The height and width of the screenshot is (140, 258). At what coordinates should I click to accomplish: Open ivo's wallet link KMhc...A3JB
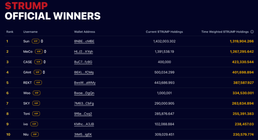(x=84, y=124)
